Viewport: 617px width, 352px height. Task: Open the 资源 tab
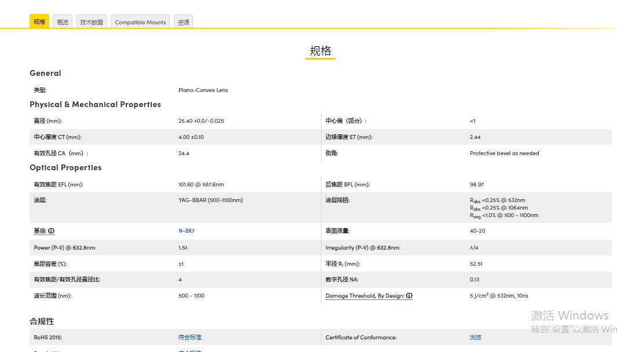click(183, 22)
